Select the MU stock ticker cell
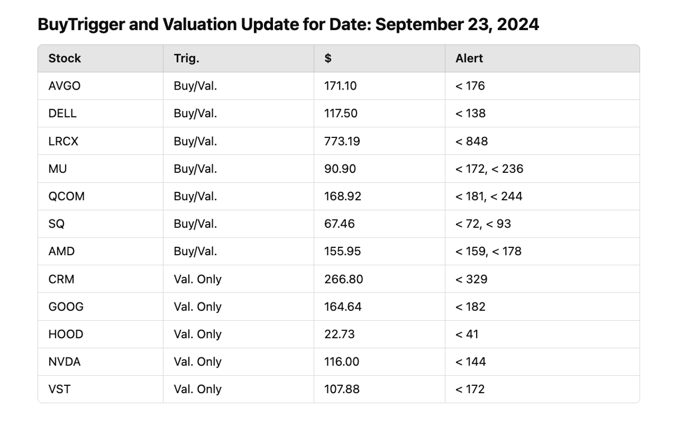The image size is (675, 427). coord(57,168)
